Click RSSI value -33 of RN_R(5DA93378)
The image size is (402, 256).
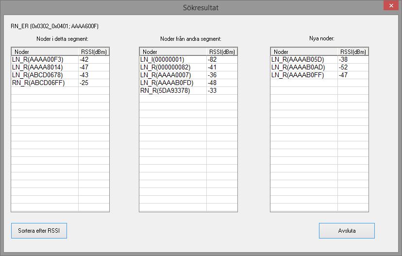point(212,90)
